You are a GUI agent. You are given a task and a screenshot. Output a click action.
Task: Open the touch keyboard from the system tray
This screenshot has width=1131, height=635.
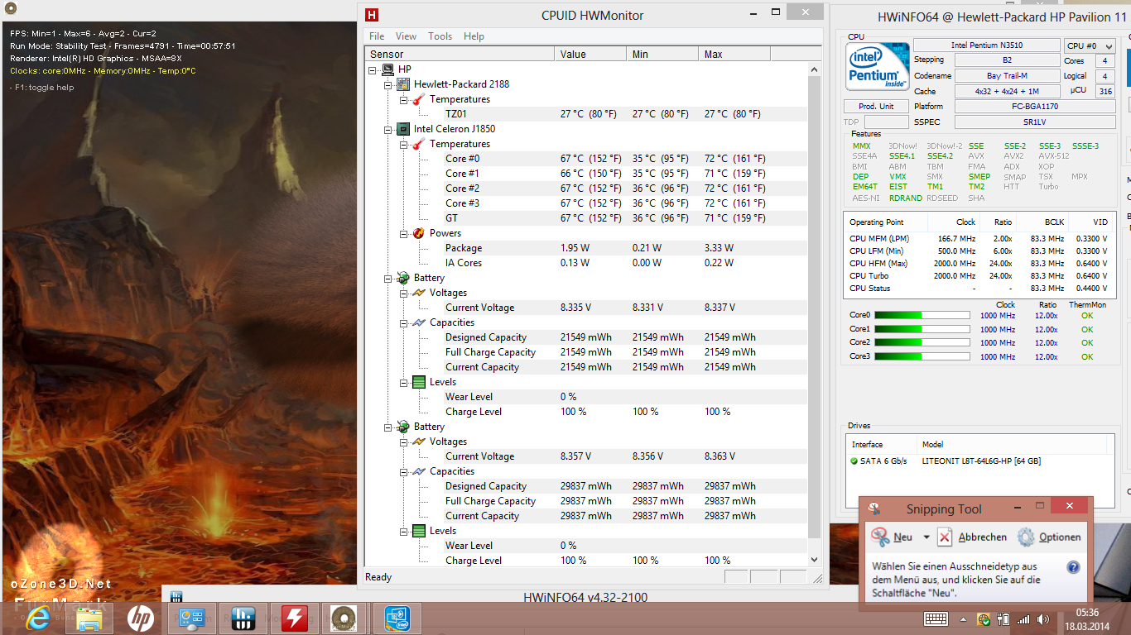936,618
